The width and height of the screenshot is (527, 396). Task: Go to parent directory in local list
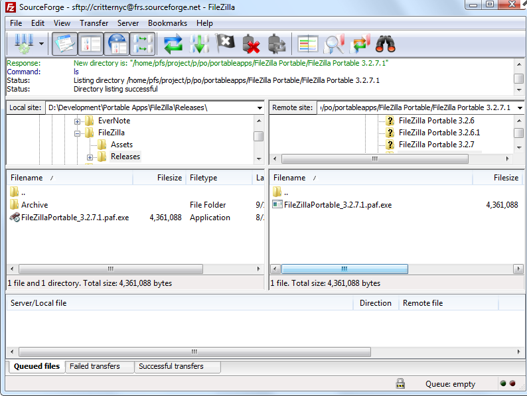click(x=18, y=192)
